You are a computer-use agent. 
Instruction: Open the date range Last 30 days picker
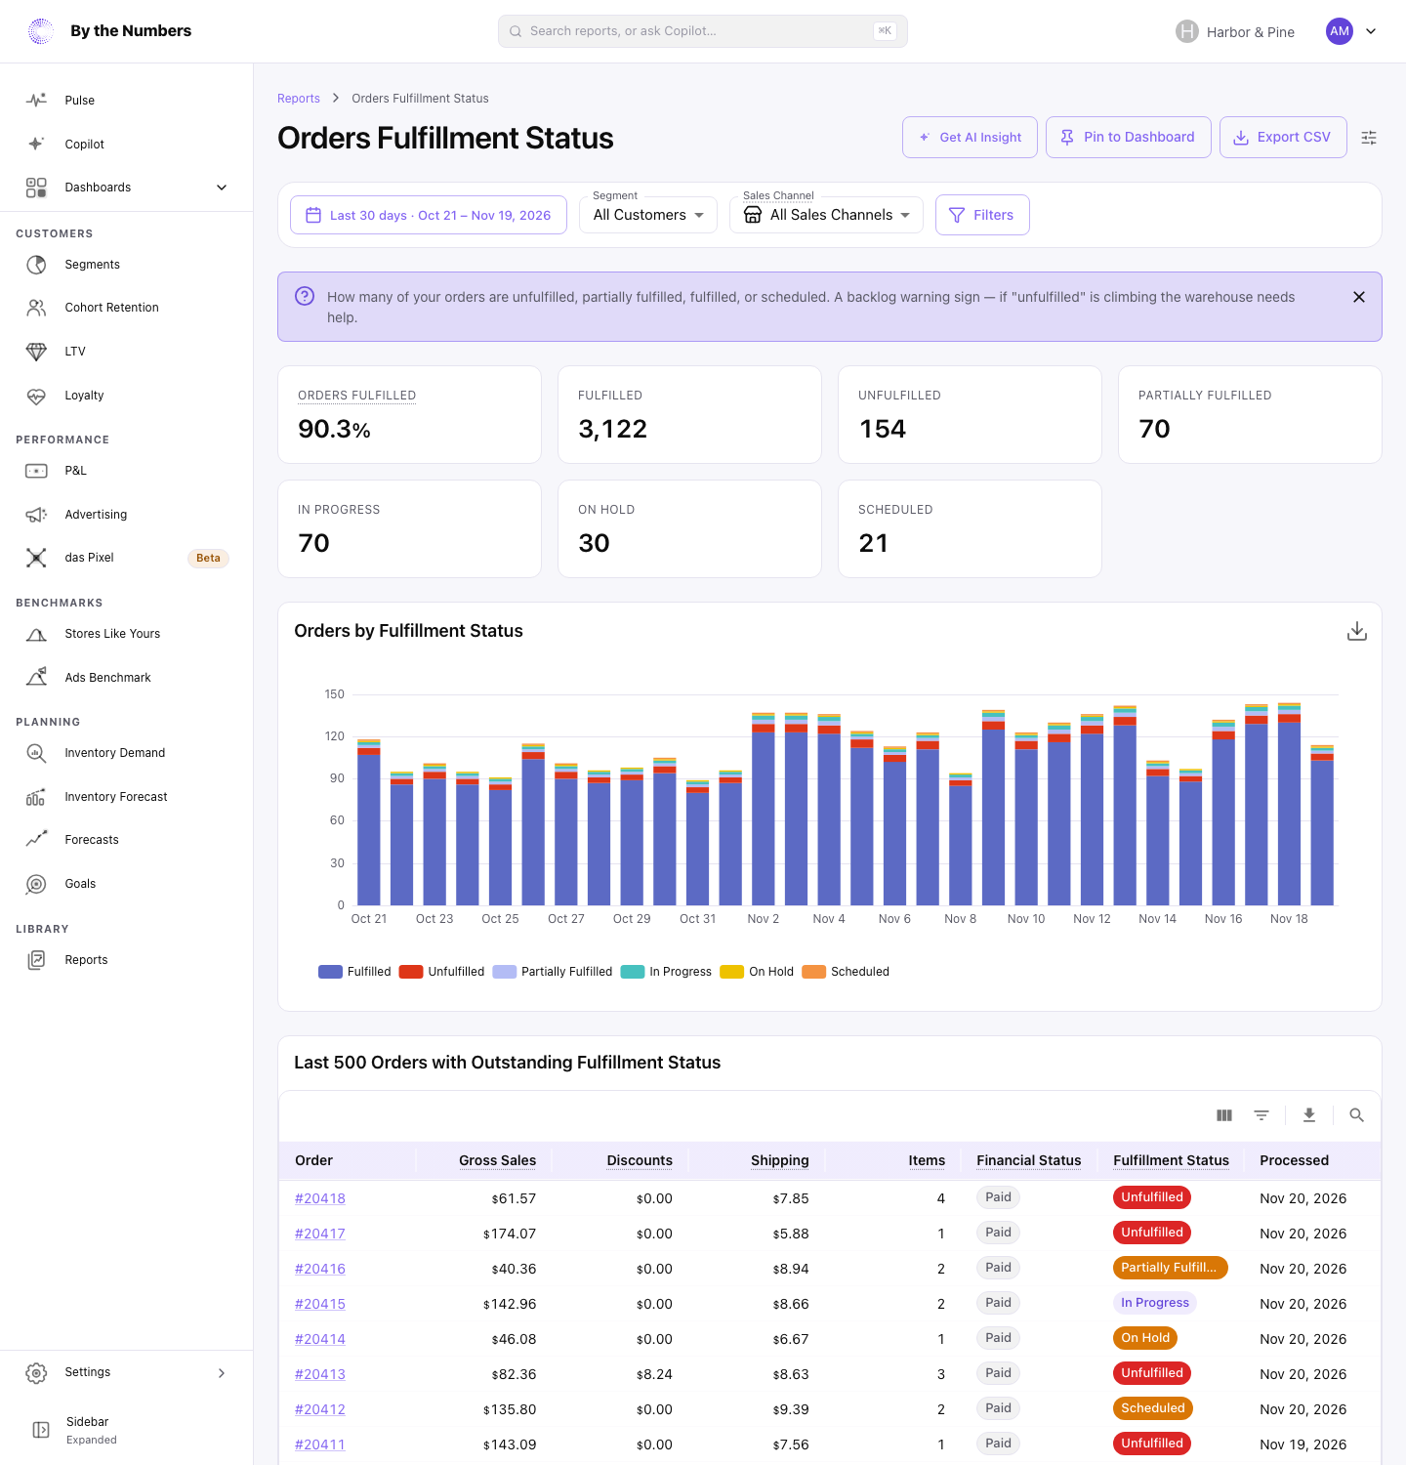(429, 215)
